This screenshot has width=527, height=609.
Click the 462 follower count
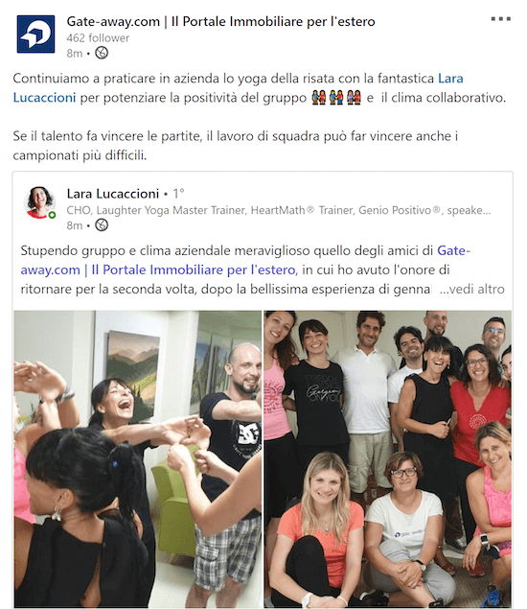coord(98,38)
